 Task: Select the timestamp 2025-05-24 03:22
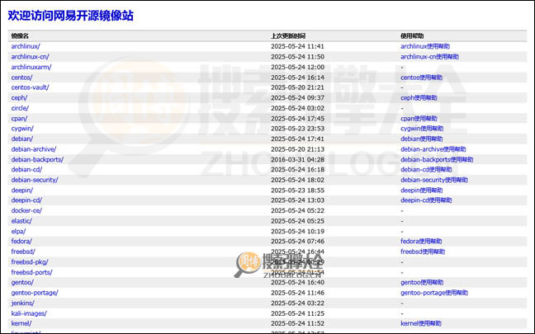click(x=297, y=303)
